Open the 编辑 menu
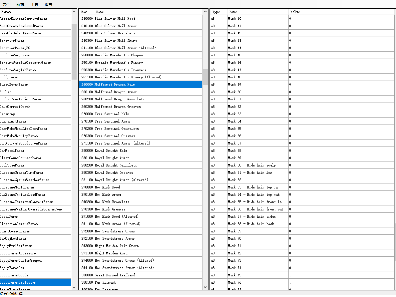This screenshot has width=396, height=297. point(20,4)
